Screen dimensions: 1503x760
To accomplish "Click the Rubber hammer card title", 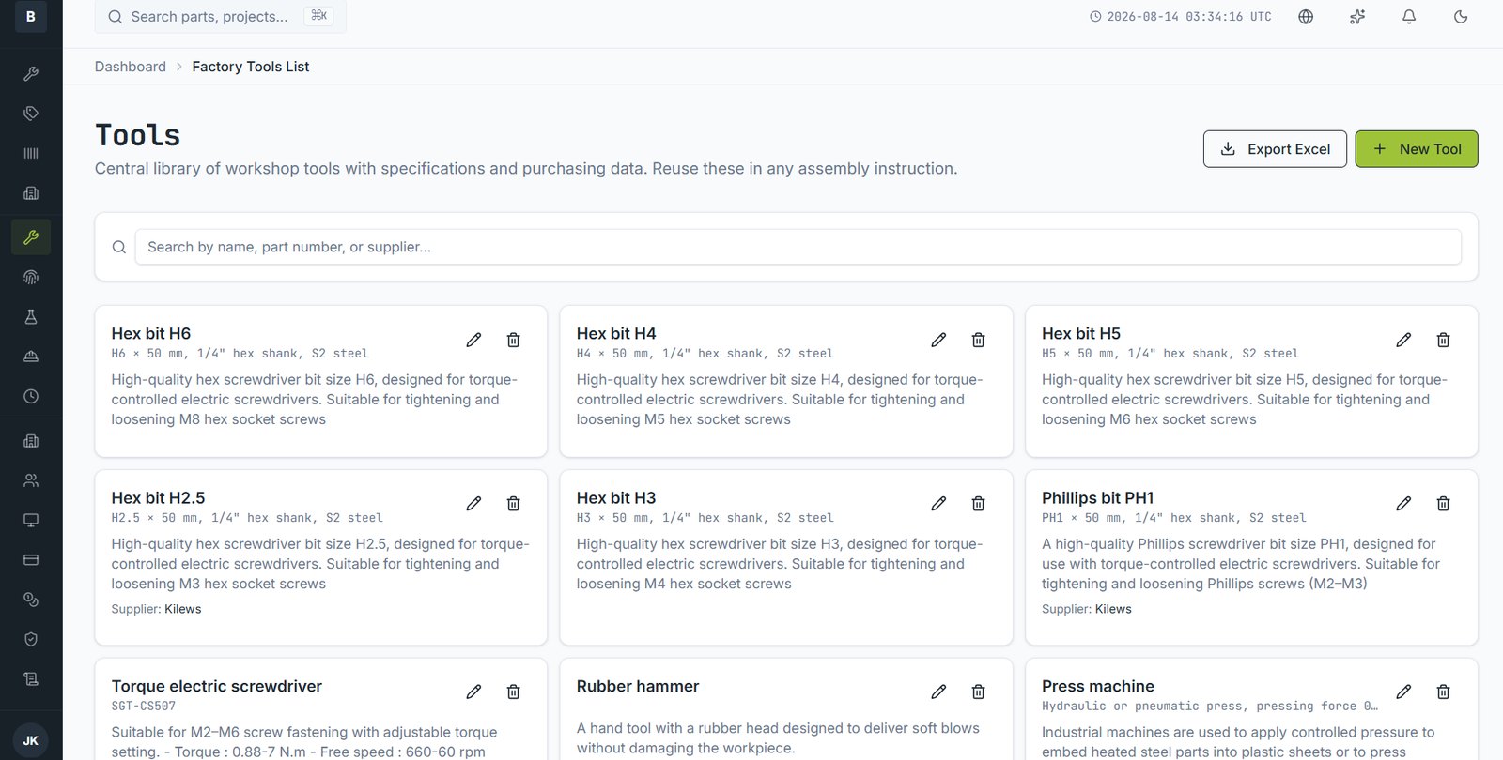I will click(638, 687).
